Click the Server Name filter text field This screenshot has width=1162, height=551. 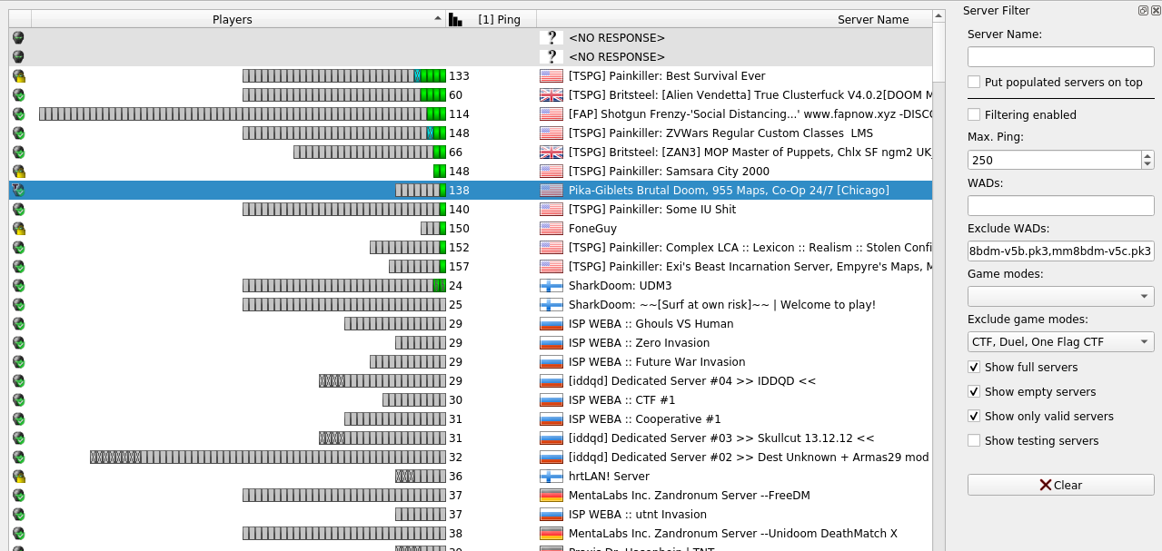[1060, 57]
